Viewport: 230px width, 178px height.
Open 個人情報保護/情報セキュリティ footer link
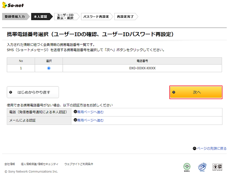click(39, 164)
